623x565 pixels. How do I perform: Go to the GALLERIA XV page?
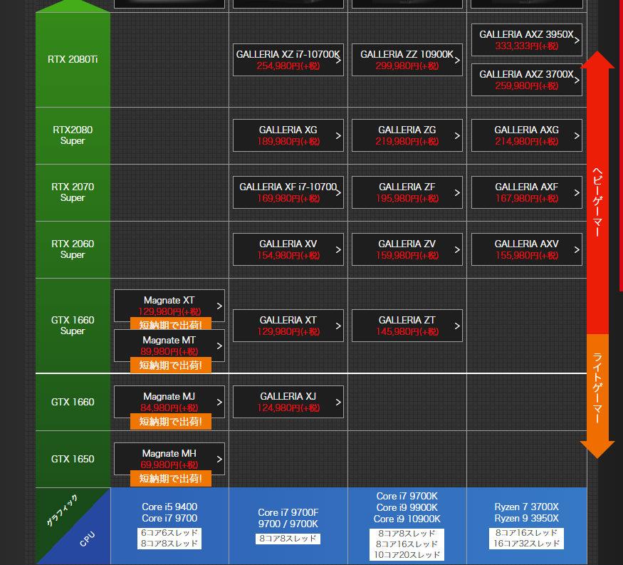coord(288,249)
